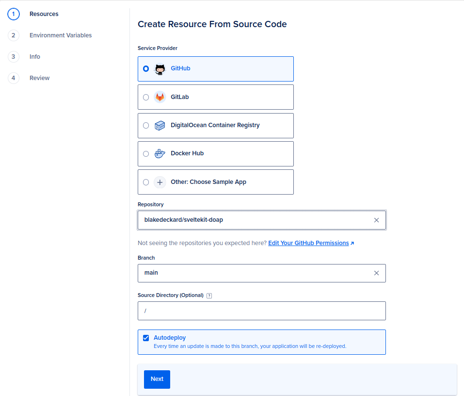Click the Branch field label
464x396 pixels.
pos(146,258)
